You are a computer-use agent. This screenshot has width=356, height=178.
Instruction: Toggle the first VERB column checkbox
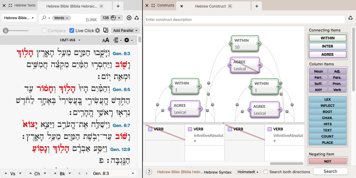[x=150, y=129]
